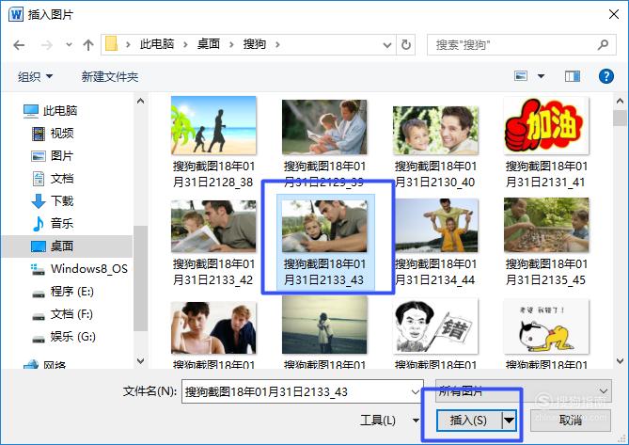Image resolution: width=629 pixels, height=445 pixels.
Task: Go up one folder level
Action: [88, 44]
